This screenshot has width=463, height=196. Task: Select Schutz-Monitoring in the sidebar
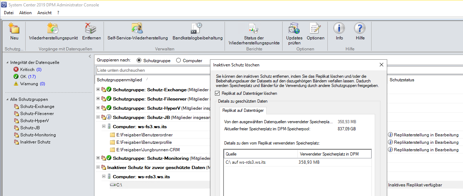click(38, 135)
